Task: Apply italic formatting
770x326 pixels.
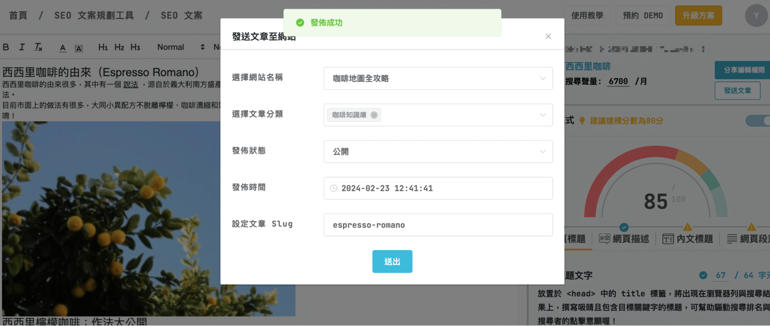Action: pyautogui.click(x=22, y=47)
